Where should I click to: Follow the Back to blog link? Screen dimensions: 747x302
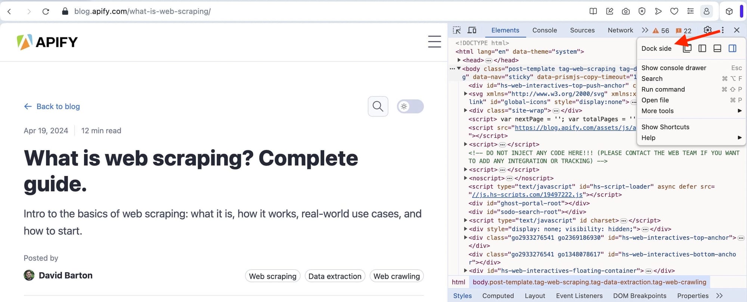tap(52, 106)
